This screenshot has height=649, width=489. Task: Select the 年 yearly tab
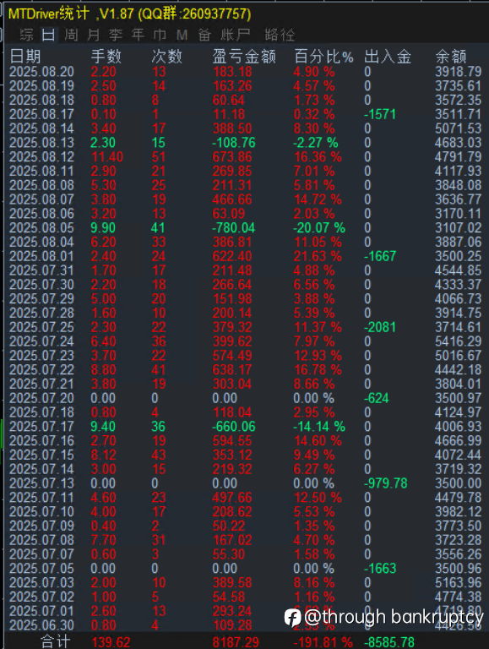(138, 35)
